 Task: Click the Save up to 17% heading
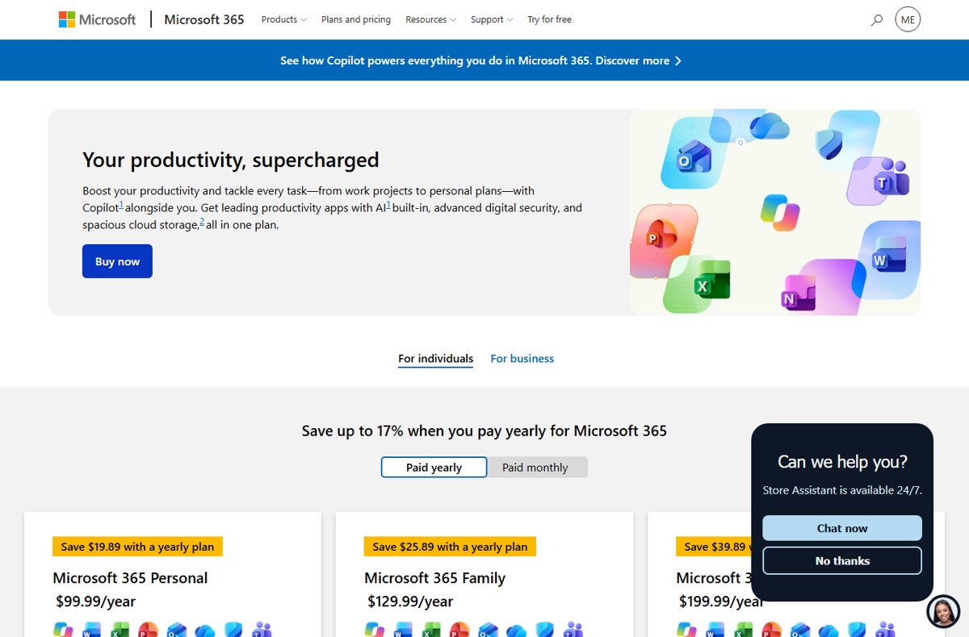pos(484,431)
